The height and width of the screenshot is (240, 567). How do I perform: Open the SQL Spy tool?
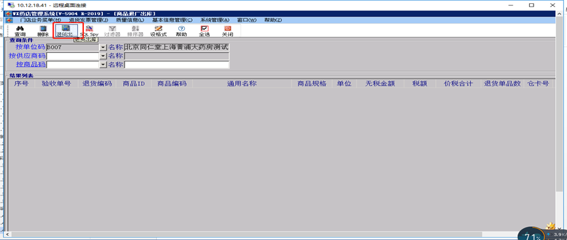(89, 31)
